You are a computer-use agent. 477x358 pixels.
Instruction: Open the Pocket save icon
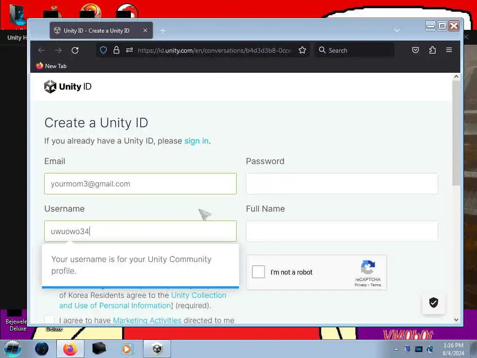(x=415, y=50)
